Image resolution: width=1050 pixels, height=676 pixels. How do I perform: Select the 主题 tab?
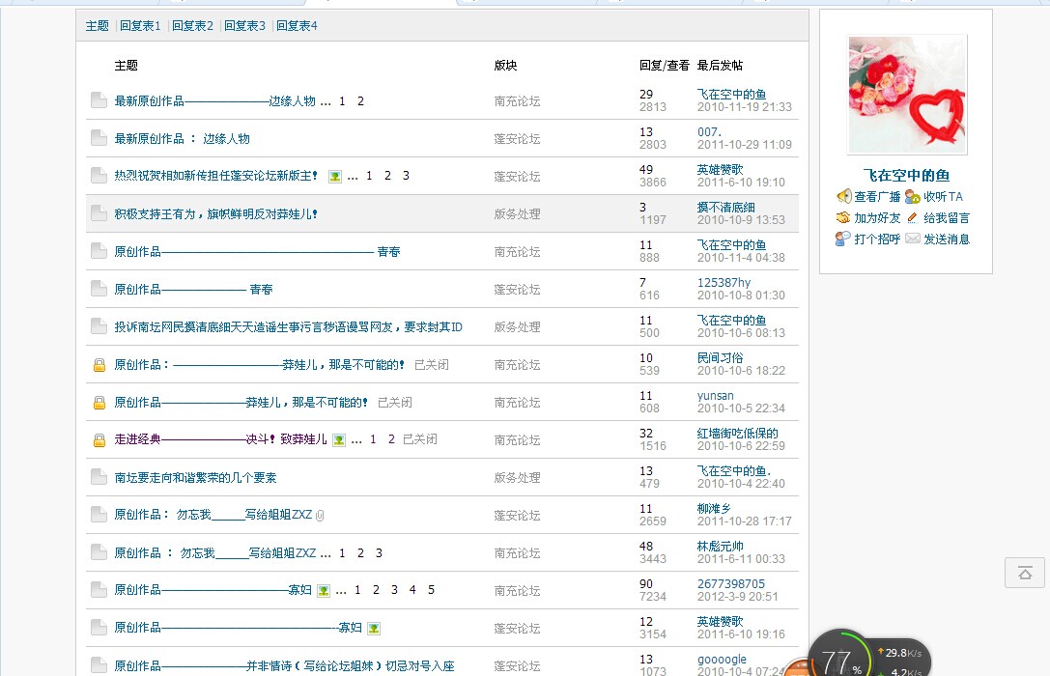coord(97,26)
